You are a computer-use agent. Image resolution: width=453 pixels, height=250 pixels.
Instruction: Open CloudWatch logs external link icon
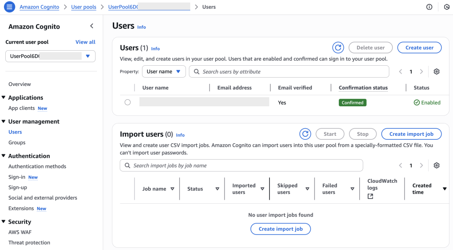[370, 196]
